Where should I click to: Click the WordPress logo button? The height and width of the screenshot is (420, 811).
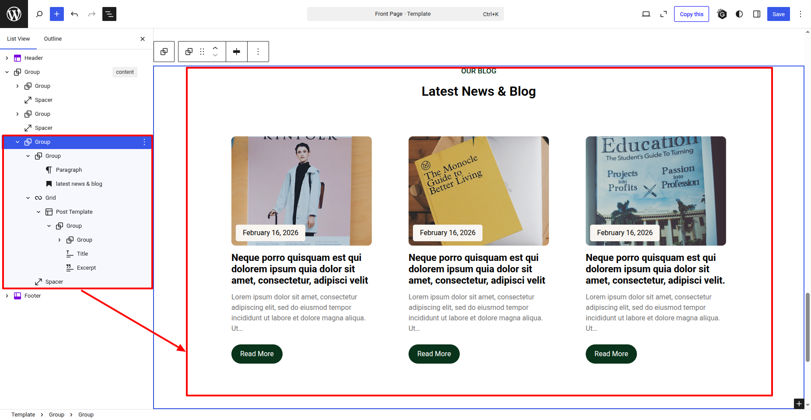pos(14,14)
